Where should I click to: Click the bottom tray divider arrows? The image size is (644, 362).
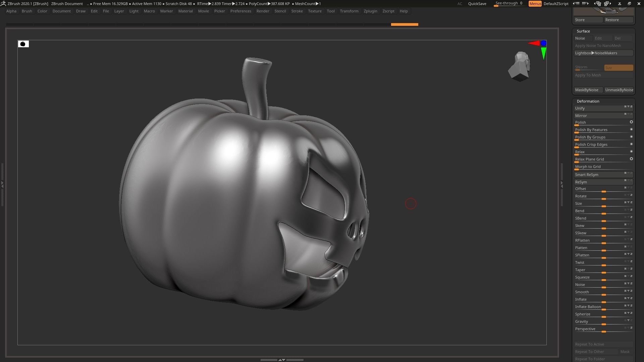coord(282,360)
